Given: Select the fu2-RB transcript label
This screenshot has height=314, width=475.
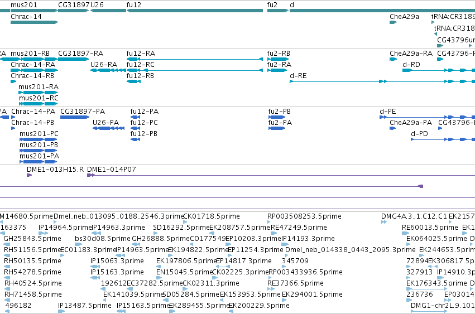Looking at the screenshot, I should click(279, 54).
